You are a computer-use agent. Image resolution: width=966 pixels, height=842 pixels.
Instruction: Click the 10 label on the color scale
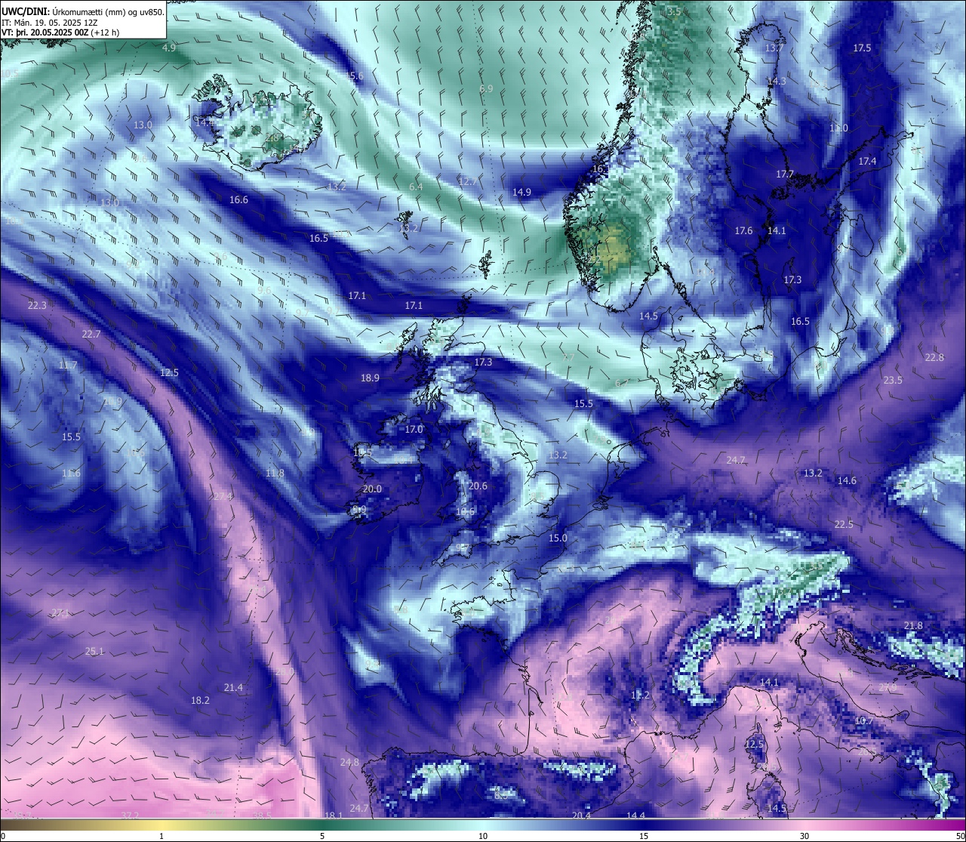pyautogui.click(x=483, y=836)
